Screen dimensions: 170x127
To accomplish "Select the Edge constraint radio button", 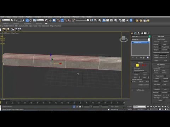I will click(161, 71).
